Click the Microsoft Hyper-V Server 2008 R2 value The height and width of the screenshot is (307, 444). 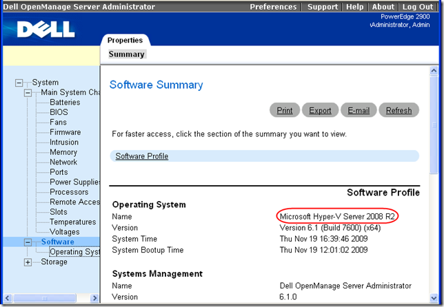pos(337,217)
